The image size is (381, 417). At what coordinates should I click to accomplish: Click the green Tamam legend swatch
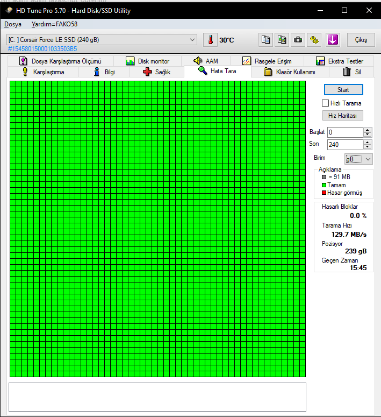coord(324,185)
